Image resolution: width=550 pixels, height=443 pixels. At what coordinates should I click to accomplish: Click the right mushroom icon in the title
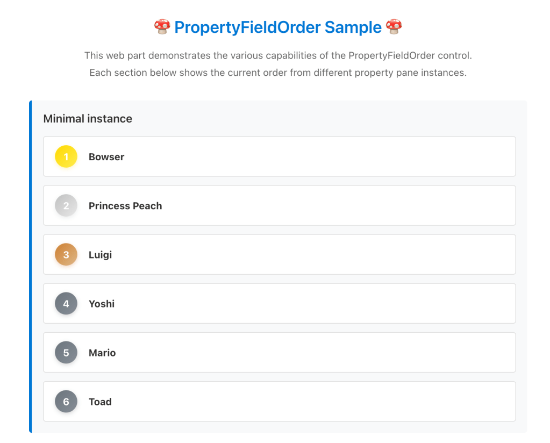[x=394, y=27]
